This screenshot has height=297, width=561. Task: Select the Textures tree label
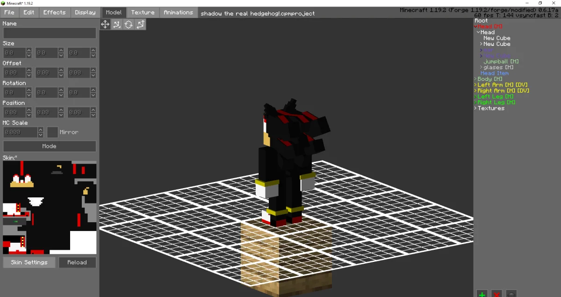click(491, 108)
